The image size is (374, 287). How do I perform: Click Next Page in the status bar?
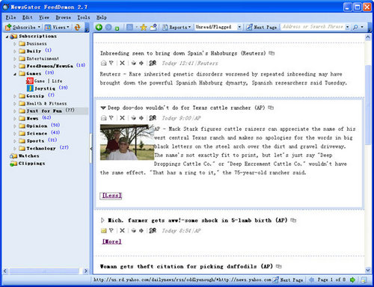tap(288, 280)
